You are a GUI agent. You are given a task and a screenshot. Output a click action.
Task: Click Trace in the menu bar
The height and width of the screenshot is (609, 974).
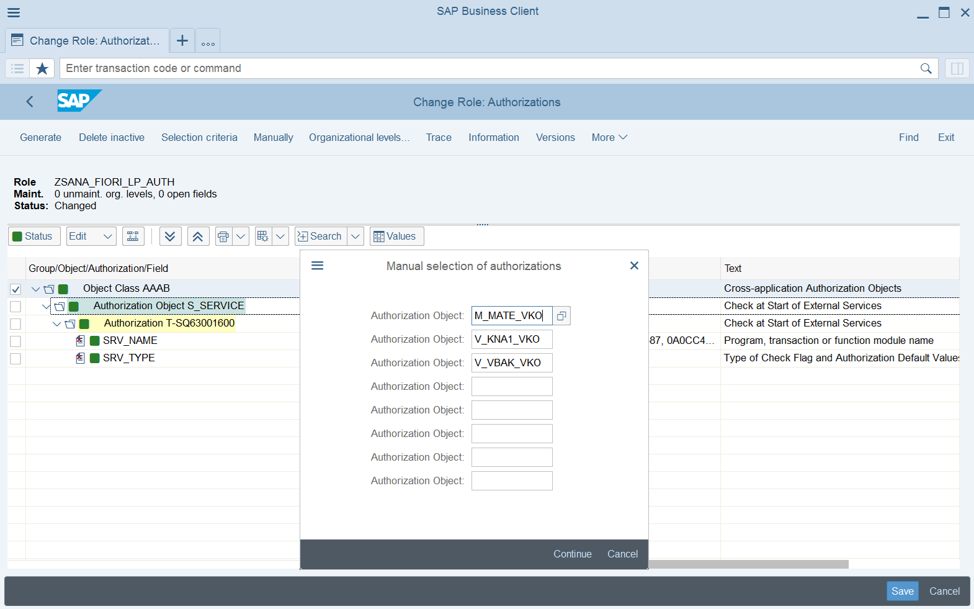439,138
